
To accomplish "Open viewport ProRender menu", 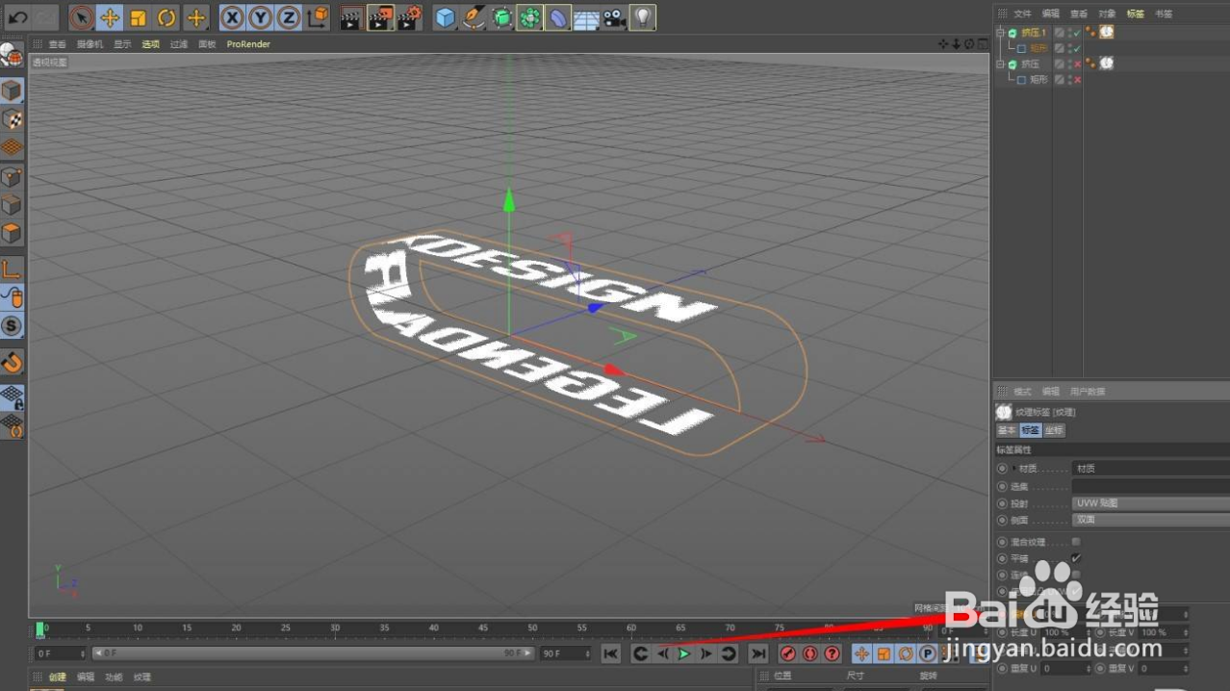I will tap(248, 44).
